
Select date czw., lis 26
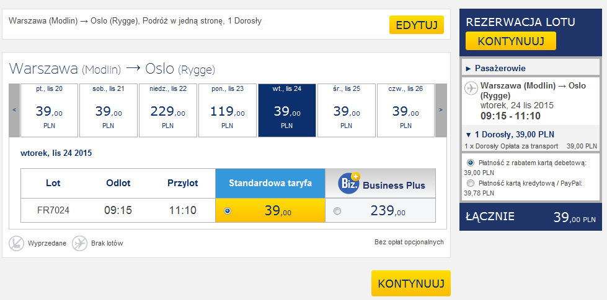[x=405, y=110]
